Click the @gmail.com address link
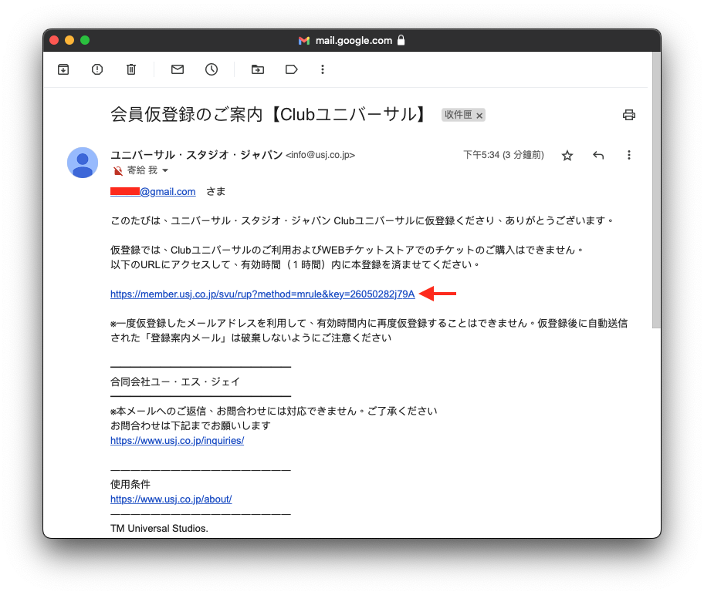Screen dimensions: 704x595 pyautogui.click(x=168, y=192)
